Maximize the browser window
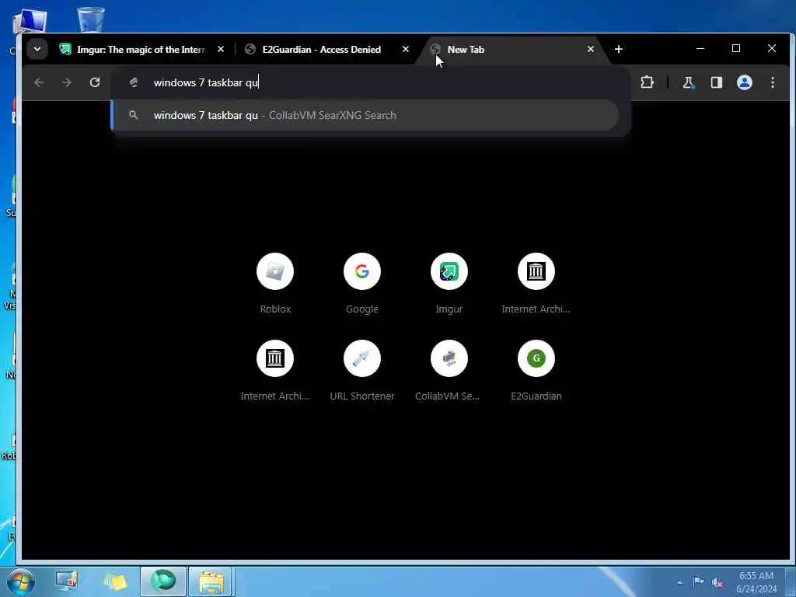Viewport: 796px width, 597px height. [735, 49]
